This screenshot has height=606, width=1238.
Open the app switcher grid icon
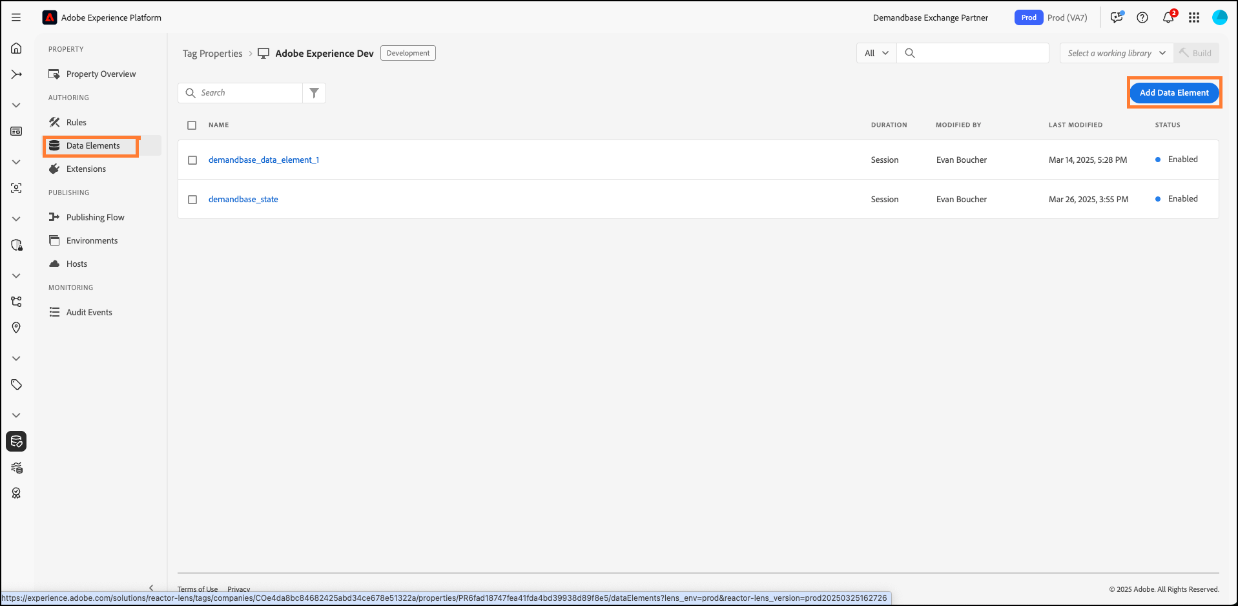click(x=1193, y=17)
